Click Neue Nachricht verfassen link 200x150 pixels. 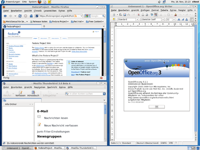(61, 125)
